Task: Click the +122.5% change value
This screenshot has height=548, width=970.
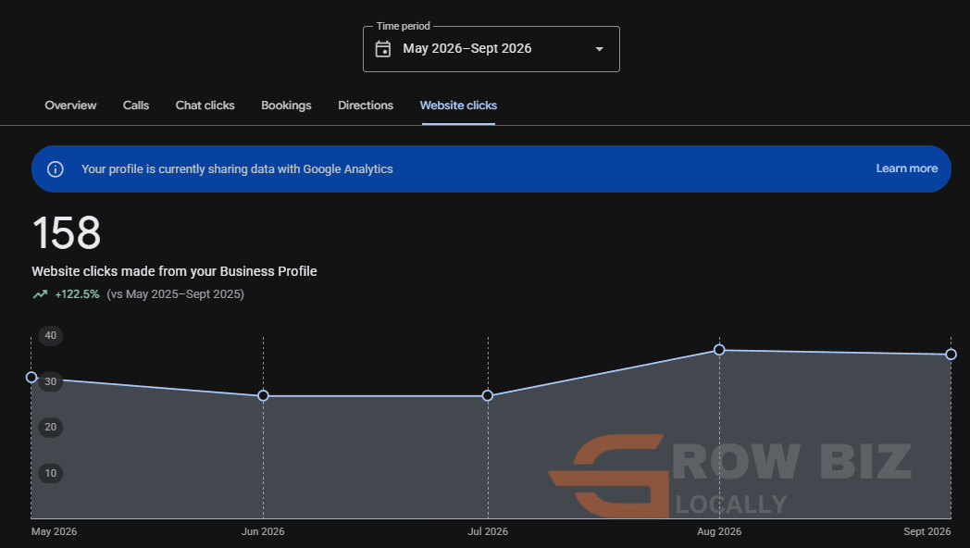Action: click(x=78, y=294)
